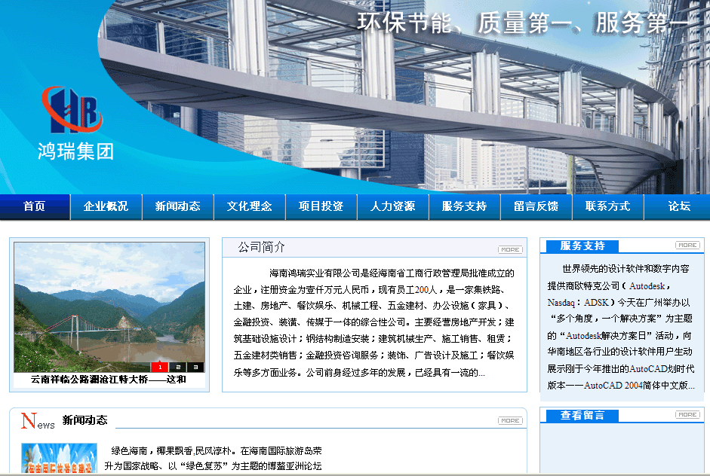Open MORE icon in 新闻动态 section
The height and width of the screenshot is (476, 710).
click(510, 420)
